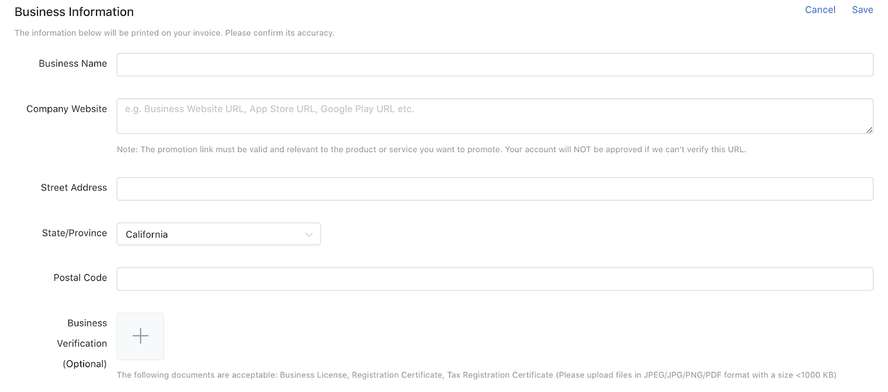
Task: Click the chevron arrow in State dropdown
Action: [309, 235]
